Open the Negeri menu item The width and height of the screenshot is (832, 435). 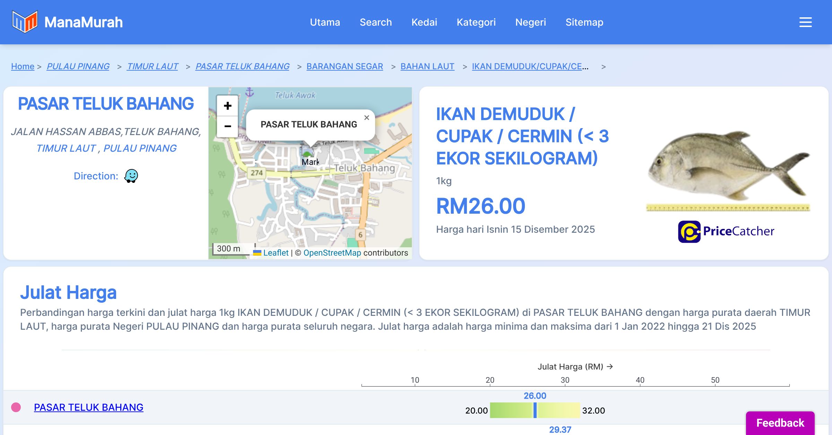[530, 22]
